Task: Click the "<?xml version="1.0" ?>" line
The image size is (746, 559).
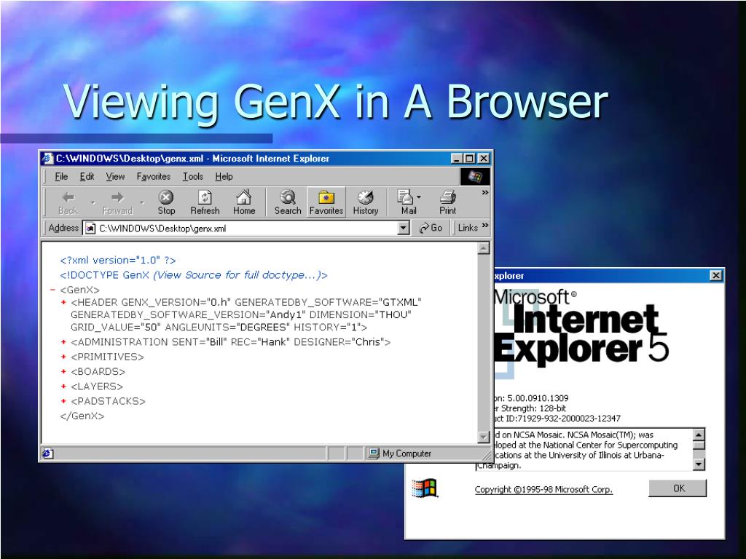Action: 118,260
